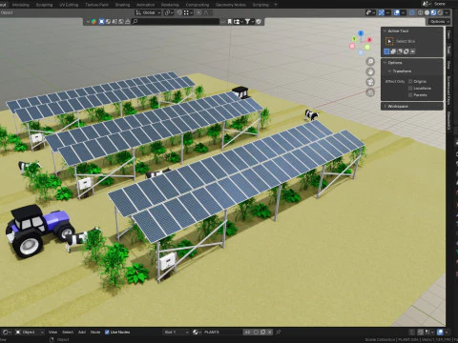Viewport: 458px width, 343px height.
Task: Switch to solid shading mode
Action: pyautogui.click(x=427, y=12)
